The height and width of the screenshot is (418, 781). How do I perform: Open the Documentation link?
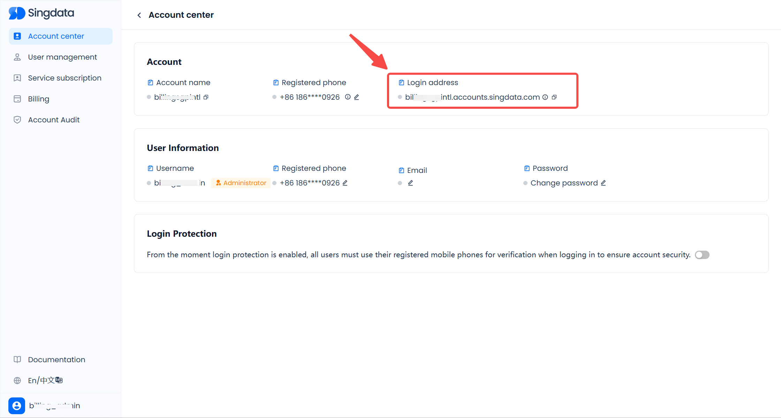[56, 359]
